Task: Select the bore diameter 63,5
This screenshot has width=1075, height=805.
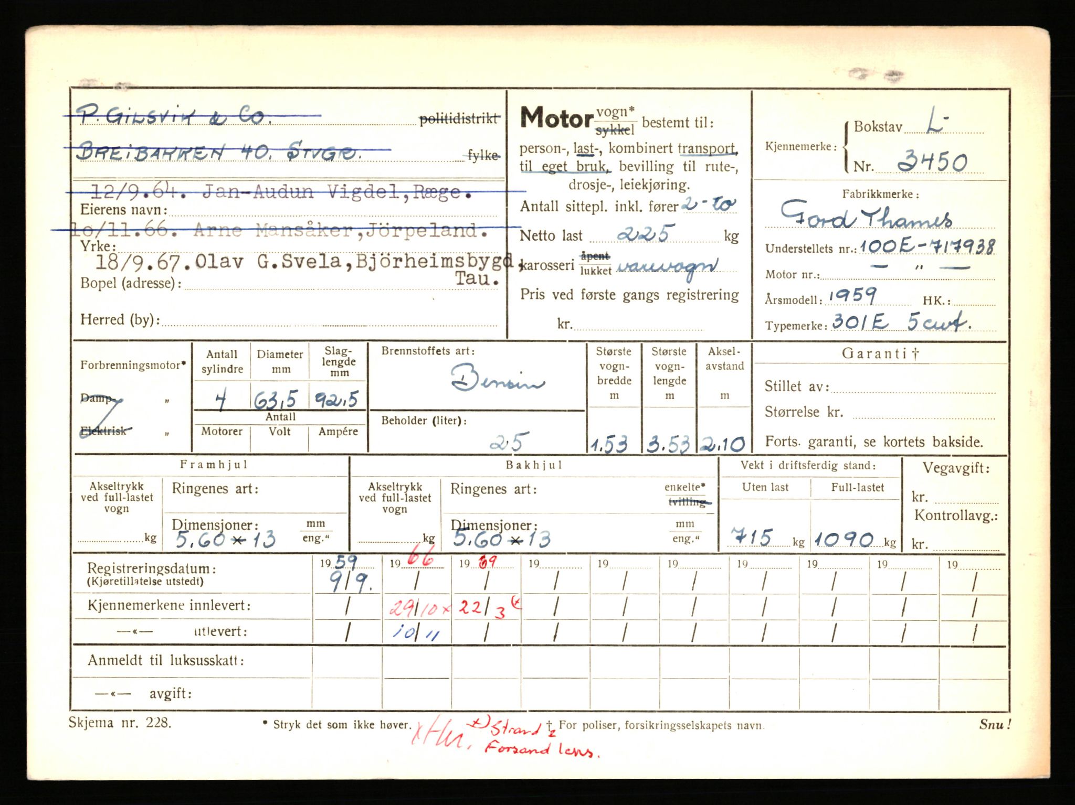Action: (275, 401)
